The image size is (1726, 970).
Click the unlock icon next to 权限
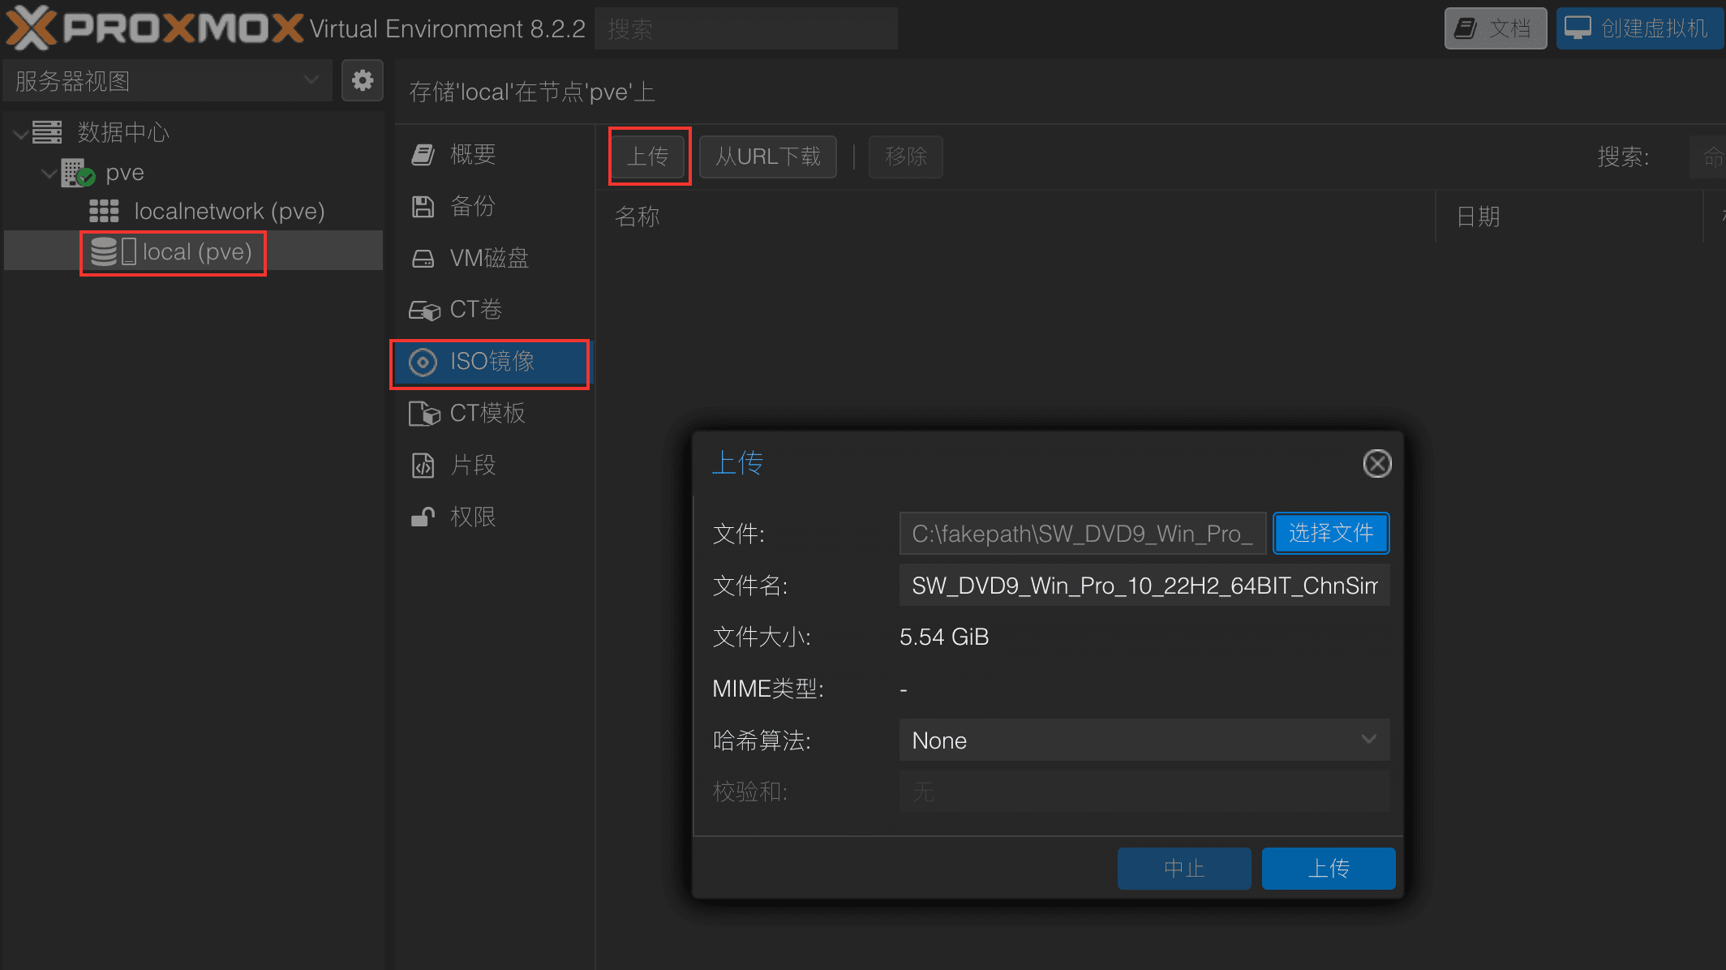pyautogui.click(x=423, y=517)
